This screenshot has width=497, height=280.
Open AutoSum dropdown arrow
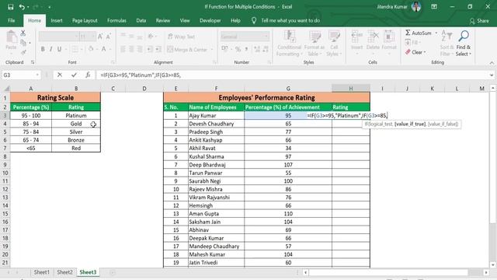coord(436,33)
